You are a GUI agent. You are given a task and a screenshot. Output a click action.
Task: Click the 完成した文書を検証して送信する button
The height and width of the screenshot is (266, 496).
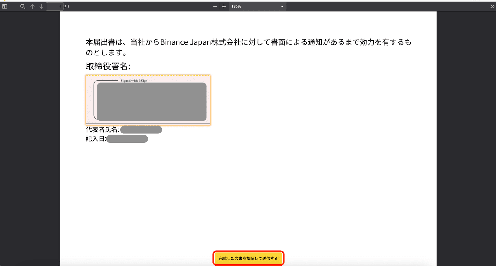(x=248, y=258)
